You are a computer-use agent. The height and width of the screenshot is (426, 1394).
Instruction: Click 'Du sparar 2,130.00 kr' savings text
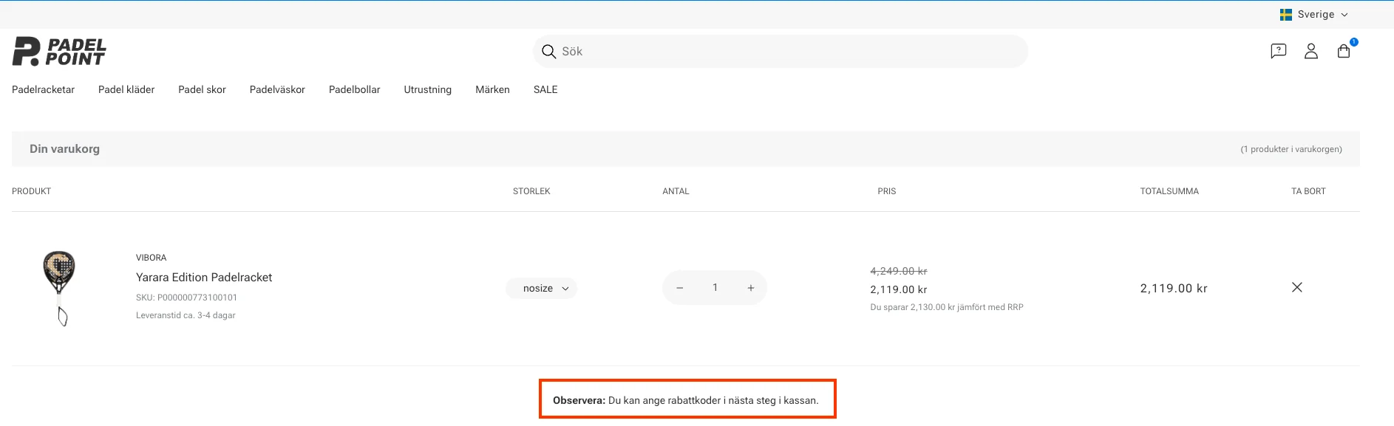pyautogui.click(x=947, y=307)
